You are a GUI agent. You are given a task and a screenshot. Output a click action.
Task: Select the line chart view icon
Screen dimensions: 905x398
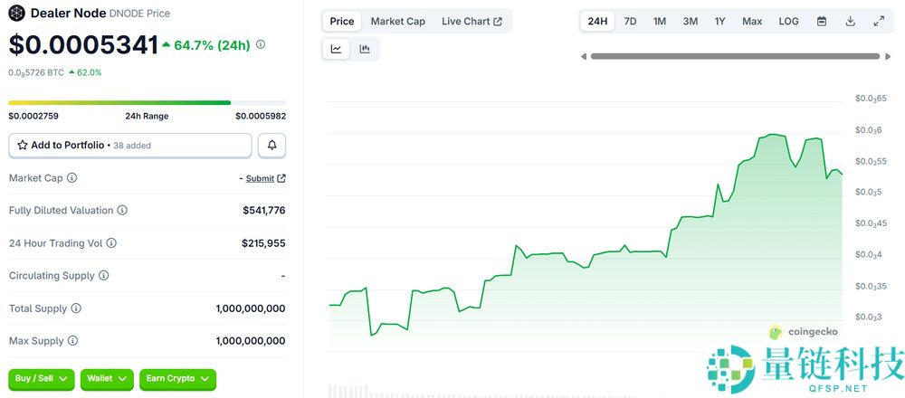click(x=336, y=49)
